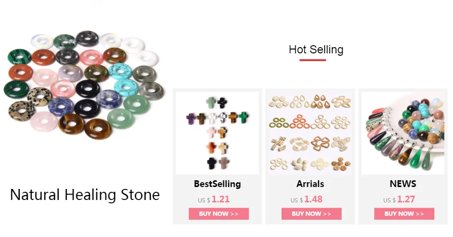Click the US $1.27 price

tap(399, 200)
